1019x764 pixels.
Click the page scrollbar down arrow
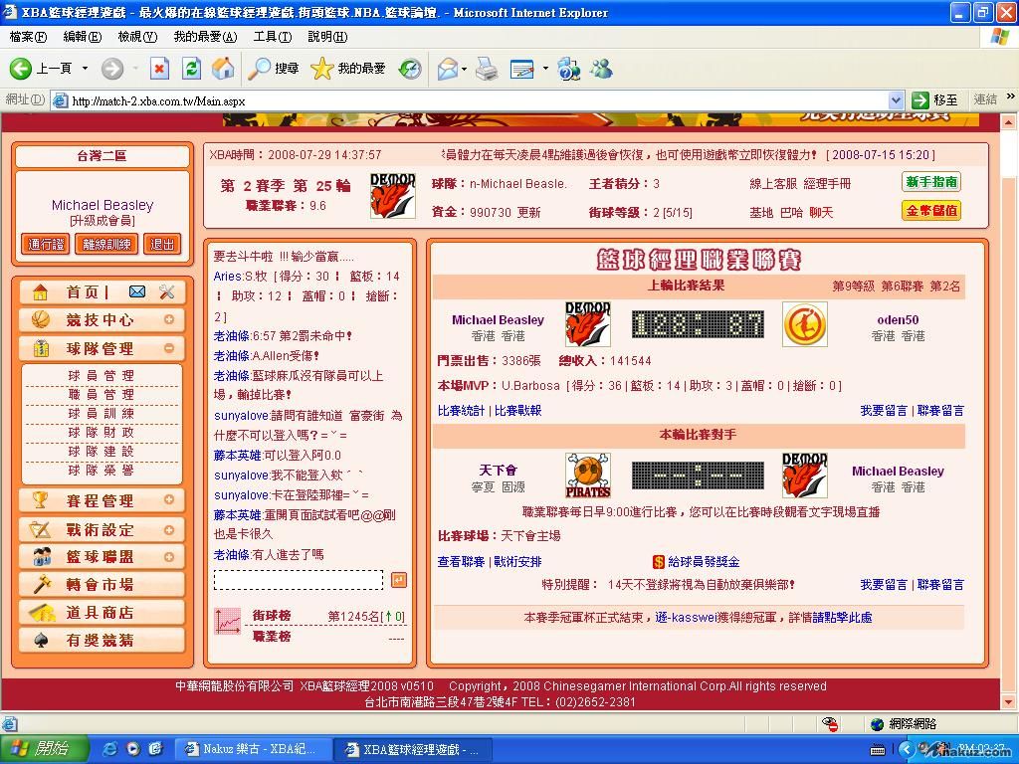coord(1008,702)
